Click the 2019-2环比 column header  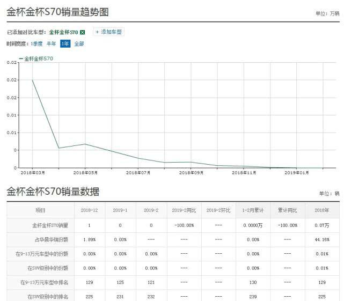pos(218,210)
